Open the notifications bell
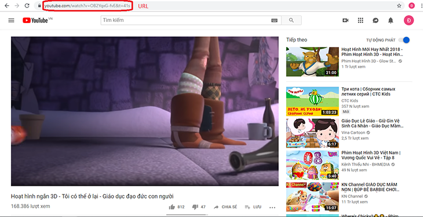The width and height of the screenshot is (423, 217). pos(391,20)
